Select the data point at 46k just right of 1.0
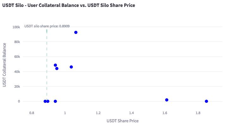The height and width of the screenshot is (127, 229). 71,67
